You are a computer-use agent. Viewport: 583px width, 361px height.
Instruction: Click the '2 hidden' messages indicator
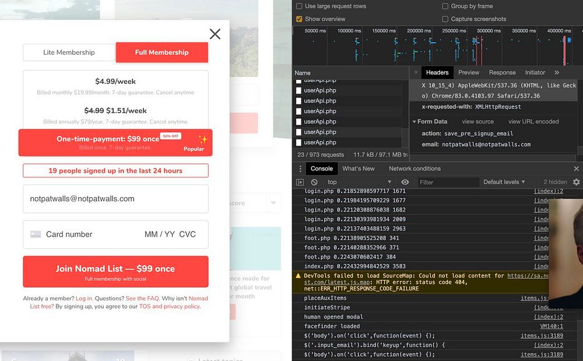(555, 182)
